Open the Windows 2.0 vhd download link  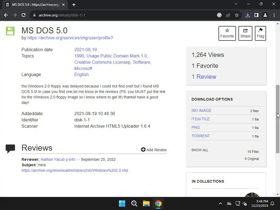[75, 170]
